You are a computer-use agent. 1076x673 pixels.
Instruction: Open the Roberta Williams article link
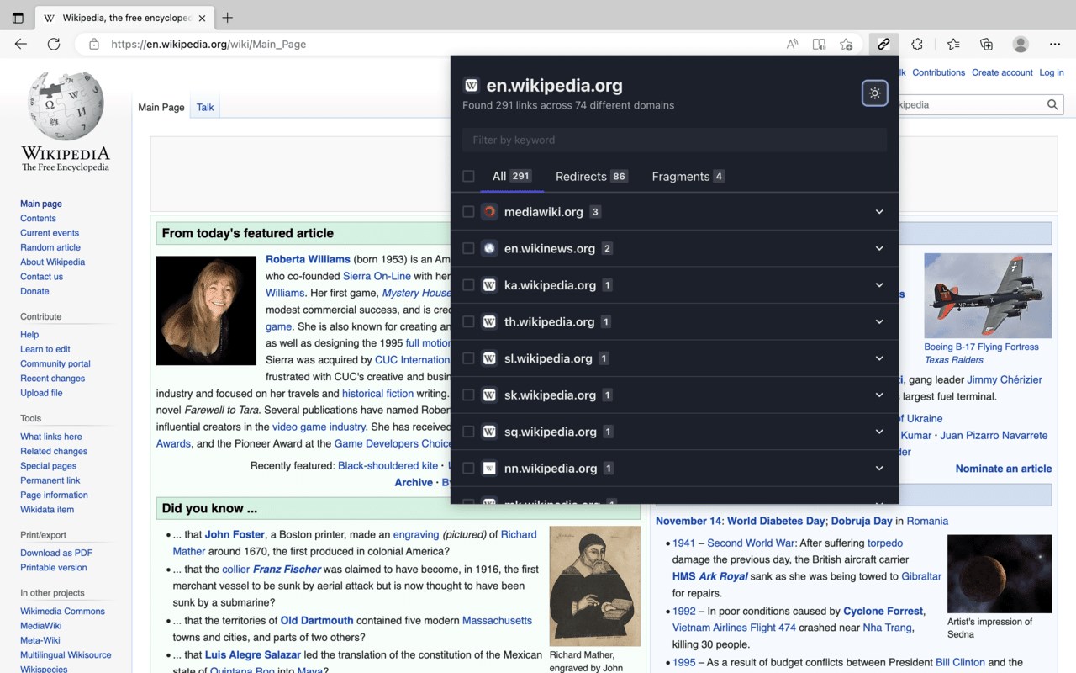click(x=308, y=259)
